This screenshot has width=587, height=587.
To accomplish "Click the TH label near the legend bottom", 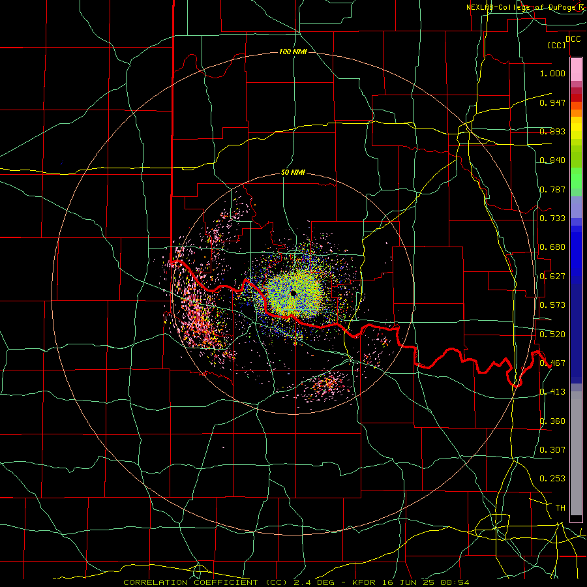I will (x=560, y=508).
